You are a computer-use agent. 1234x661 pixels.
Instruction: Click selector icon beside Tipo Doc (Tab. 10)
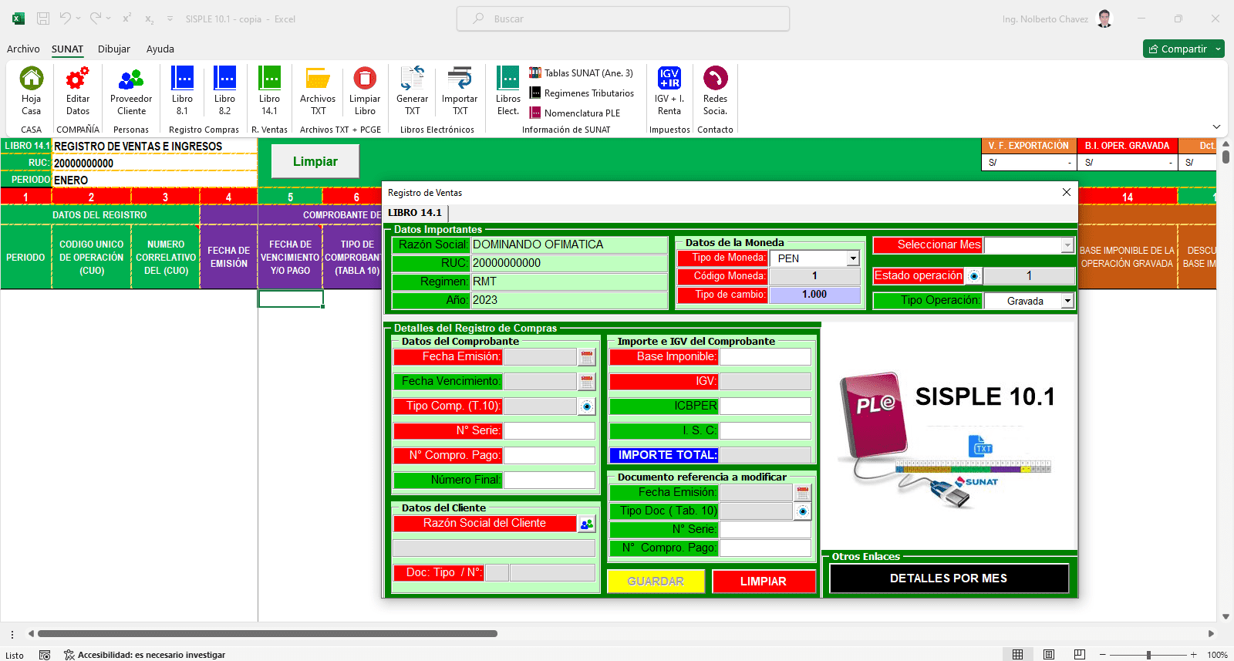pyautogui.click(x=803, y=511)
